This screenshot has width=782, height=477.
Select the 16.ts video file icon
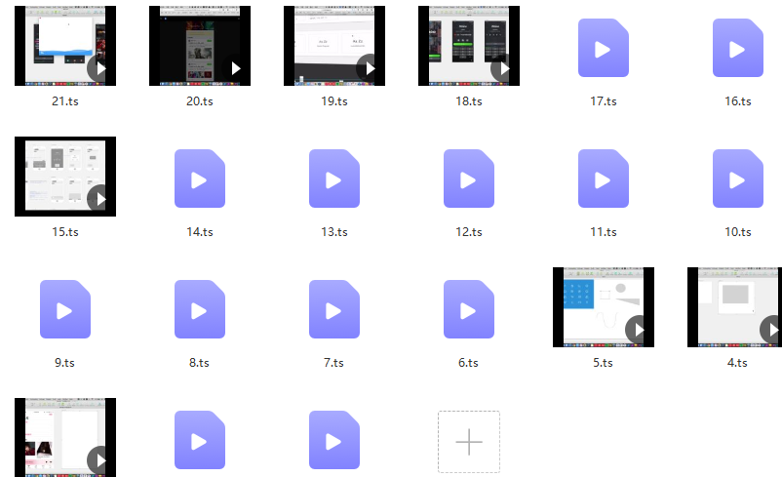(737, 48)
